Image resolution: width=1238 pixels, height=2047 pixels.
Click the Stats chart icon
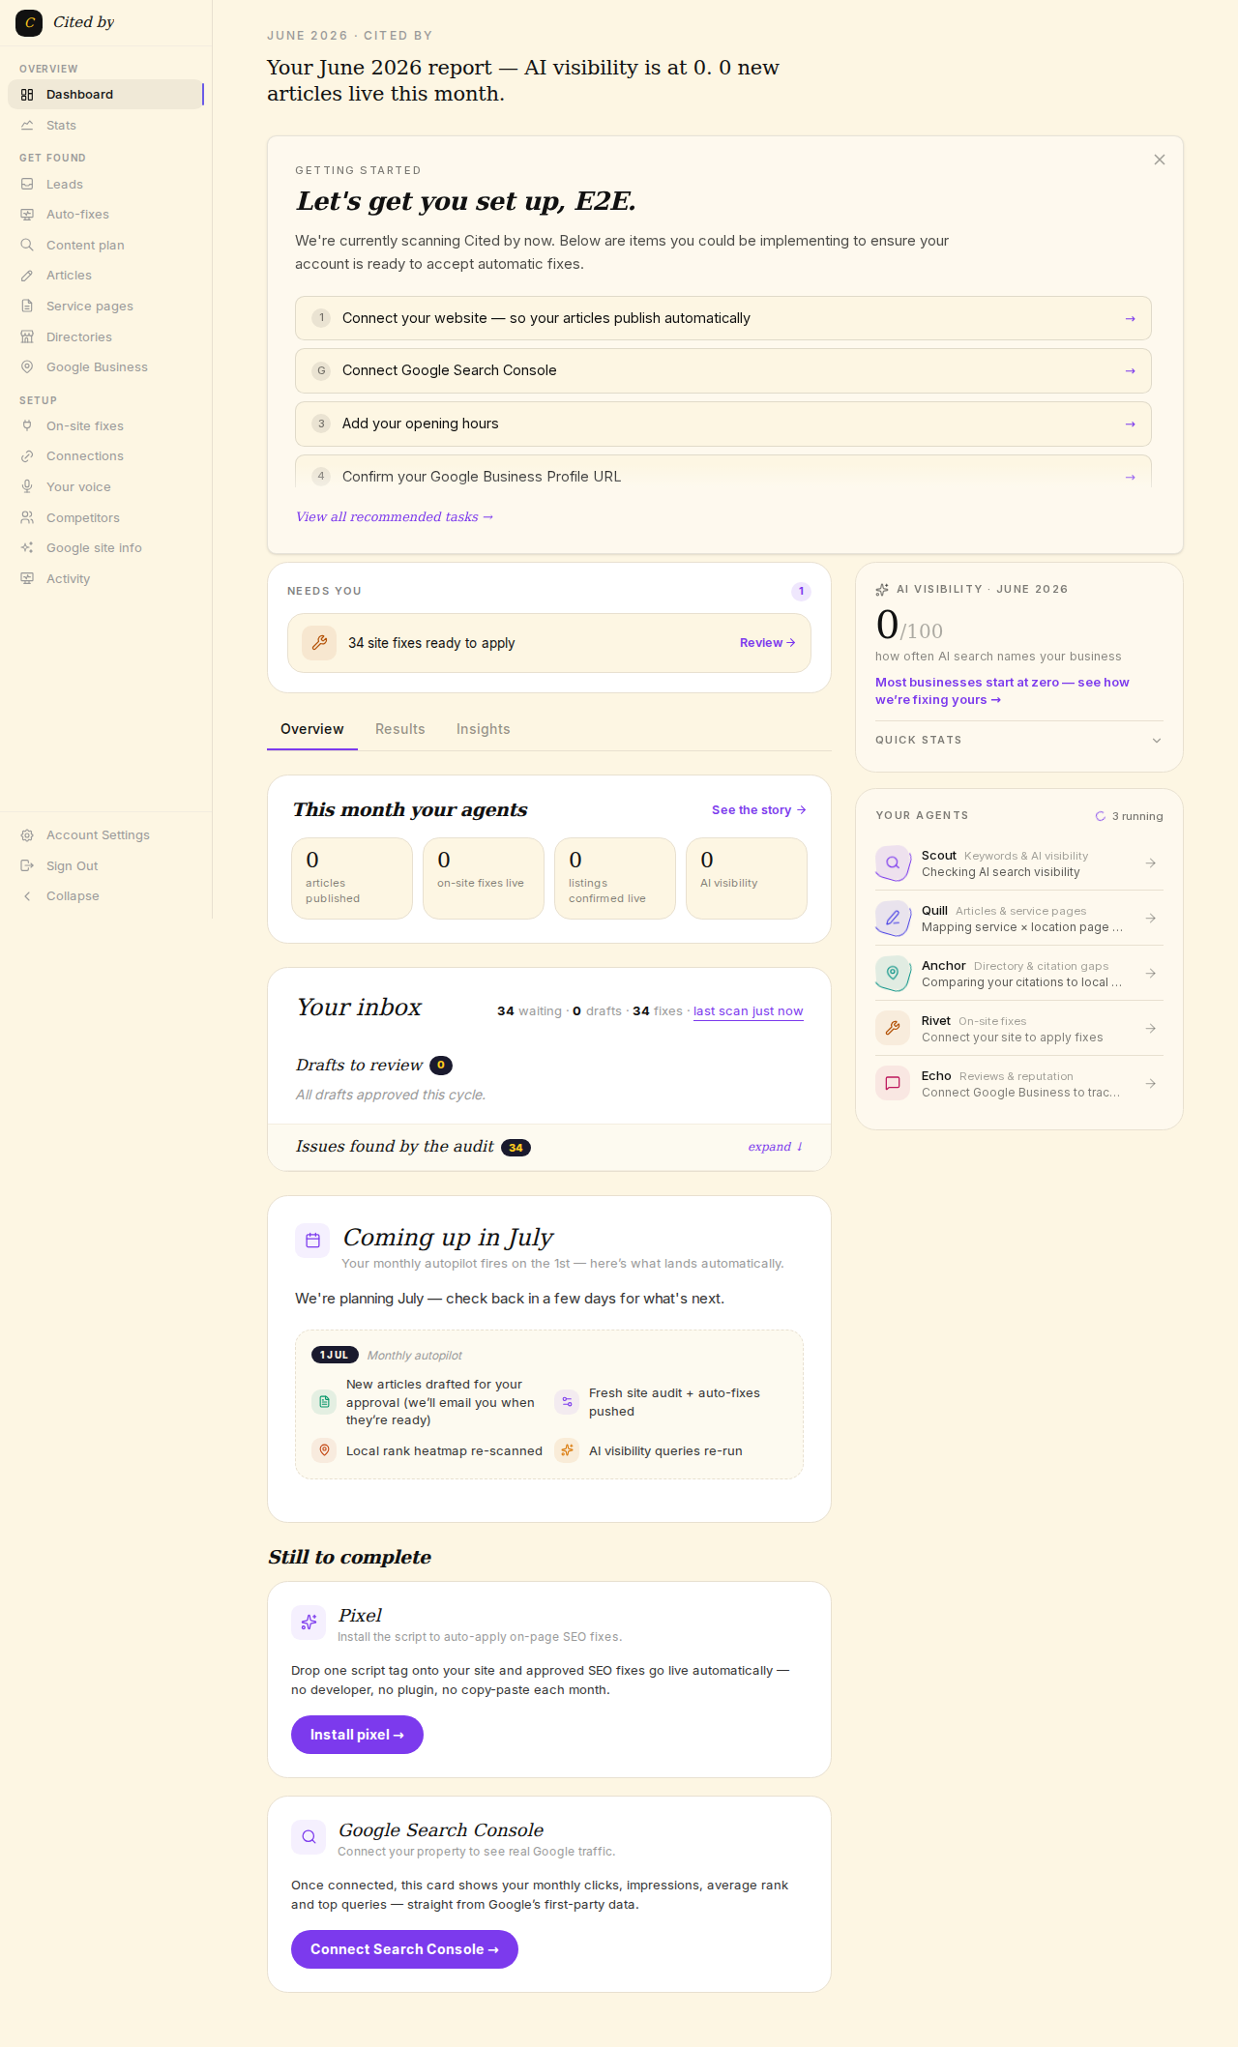tap(27, 126)
